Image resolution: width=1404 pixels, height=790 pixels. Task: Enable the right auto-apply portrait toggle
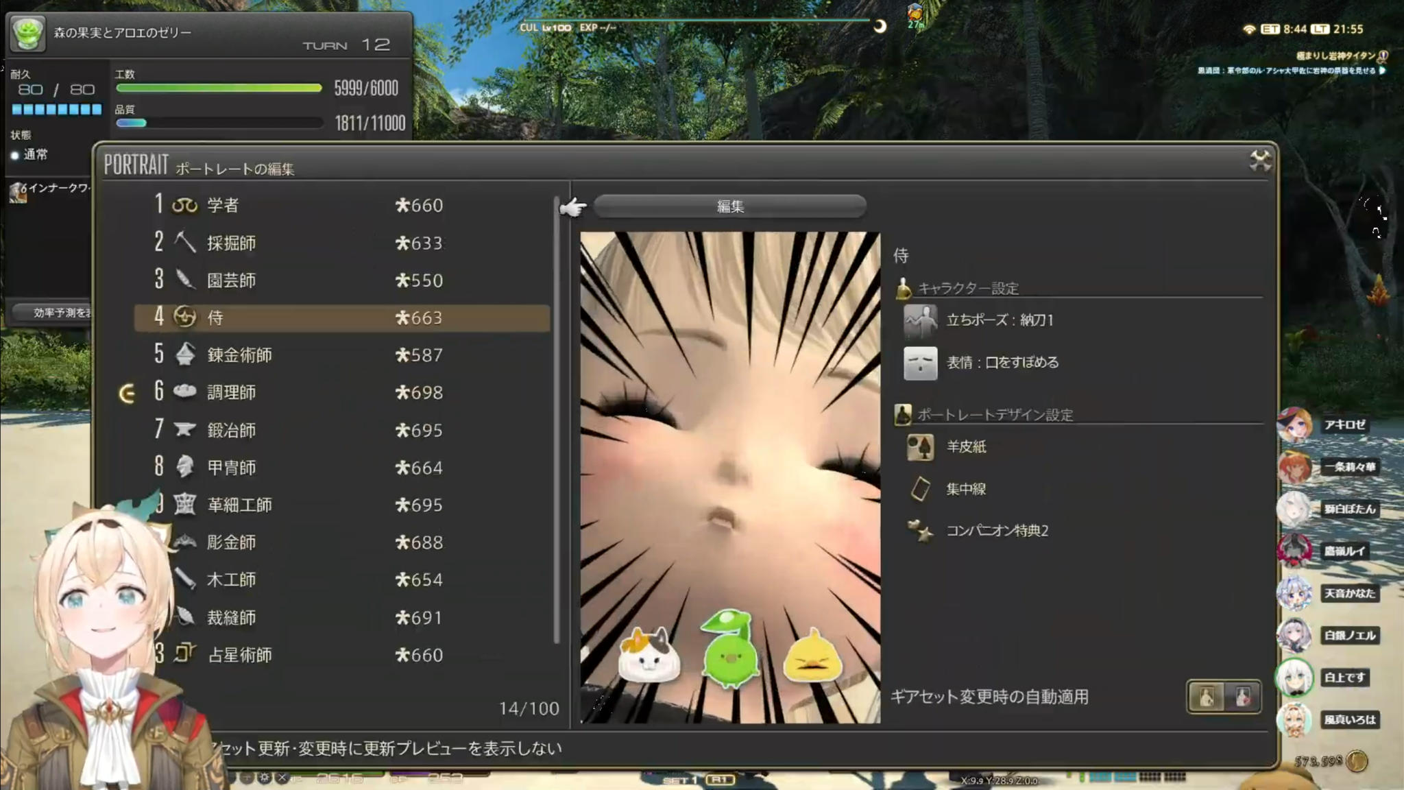coord(1242,697)
